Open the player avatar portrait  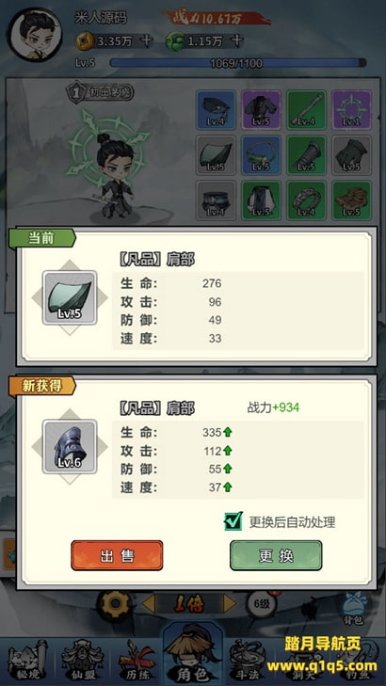tap(35, 35)
